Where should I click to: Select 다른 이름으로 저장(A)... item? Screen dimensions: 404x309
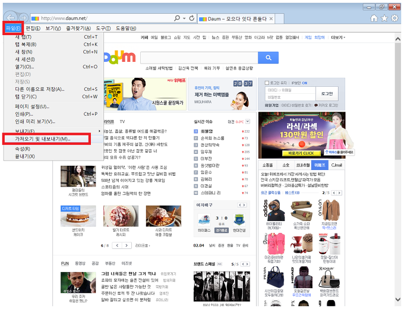[x=53, y=89]
